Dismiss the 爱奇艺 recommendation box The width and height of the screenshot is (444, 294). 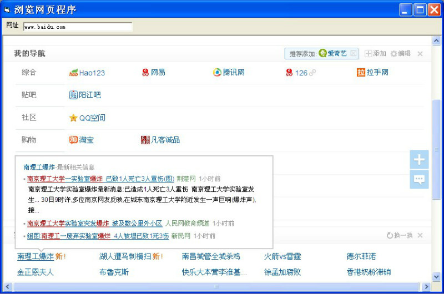354,54
